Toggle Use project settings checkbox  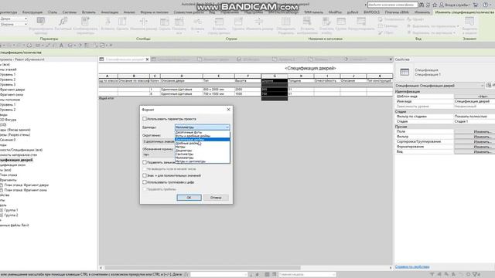[145, 119]
